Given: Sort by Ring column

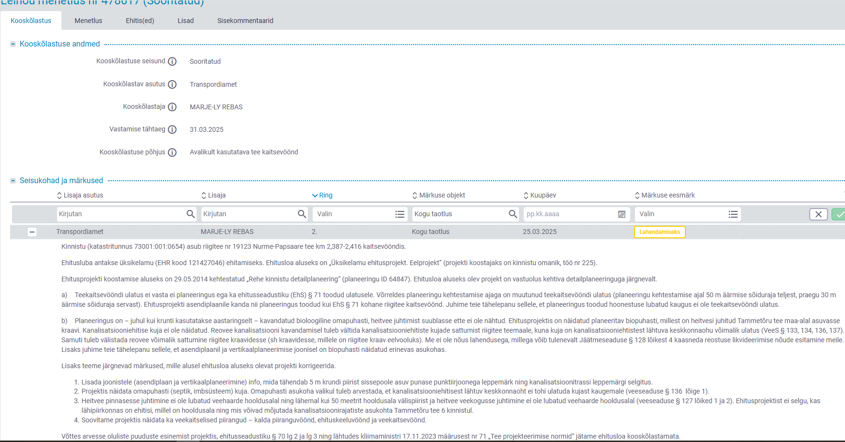Looking at the screenshot, I should tap(322, 195).
